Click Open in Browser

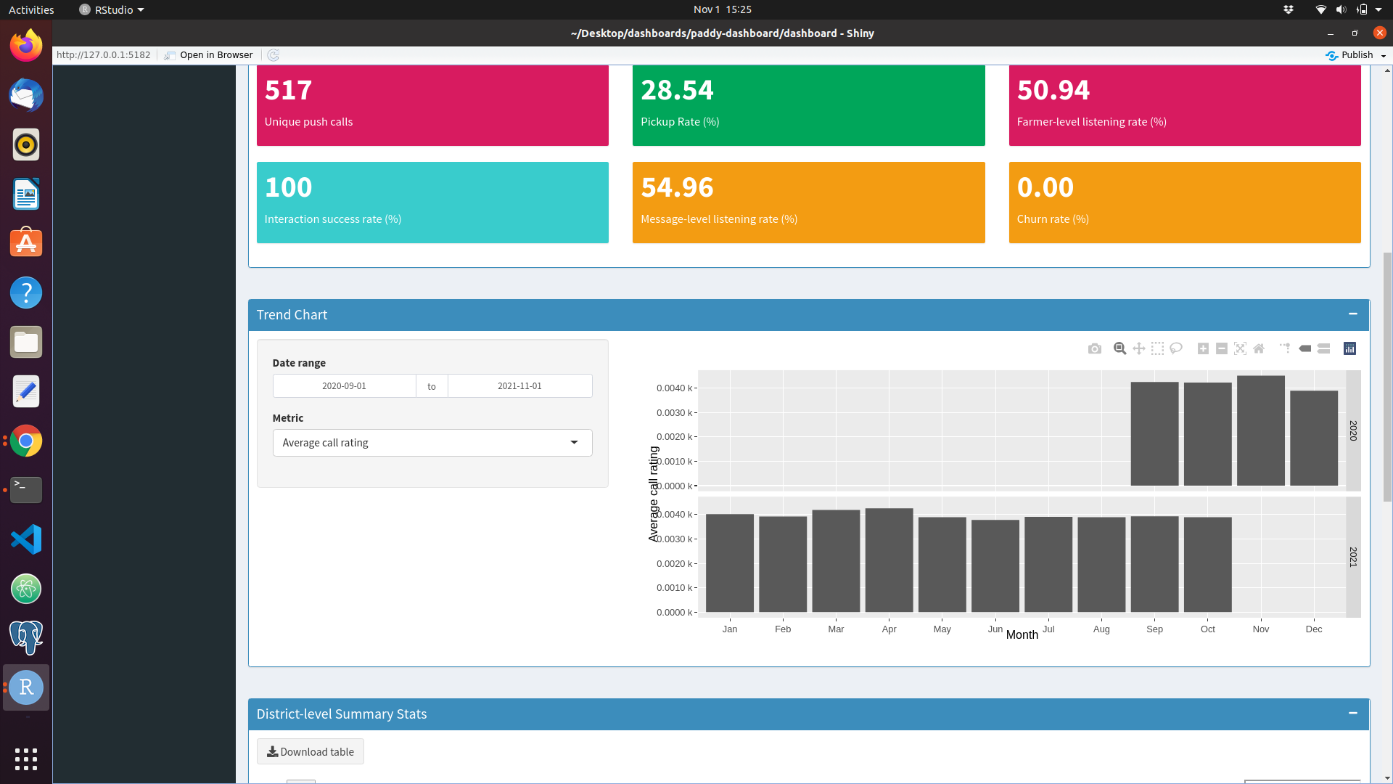pyautogui.click(x=209, y=55)
